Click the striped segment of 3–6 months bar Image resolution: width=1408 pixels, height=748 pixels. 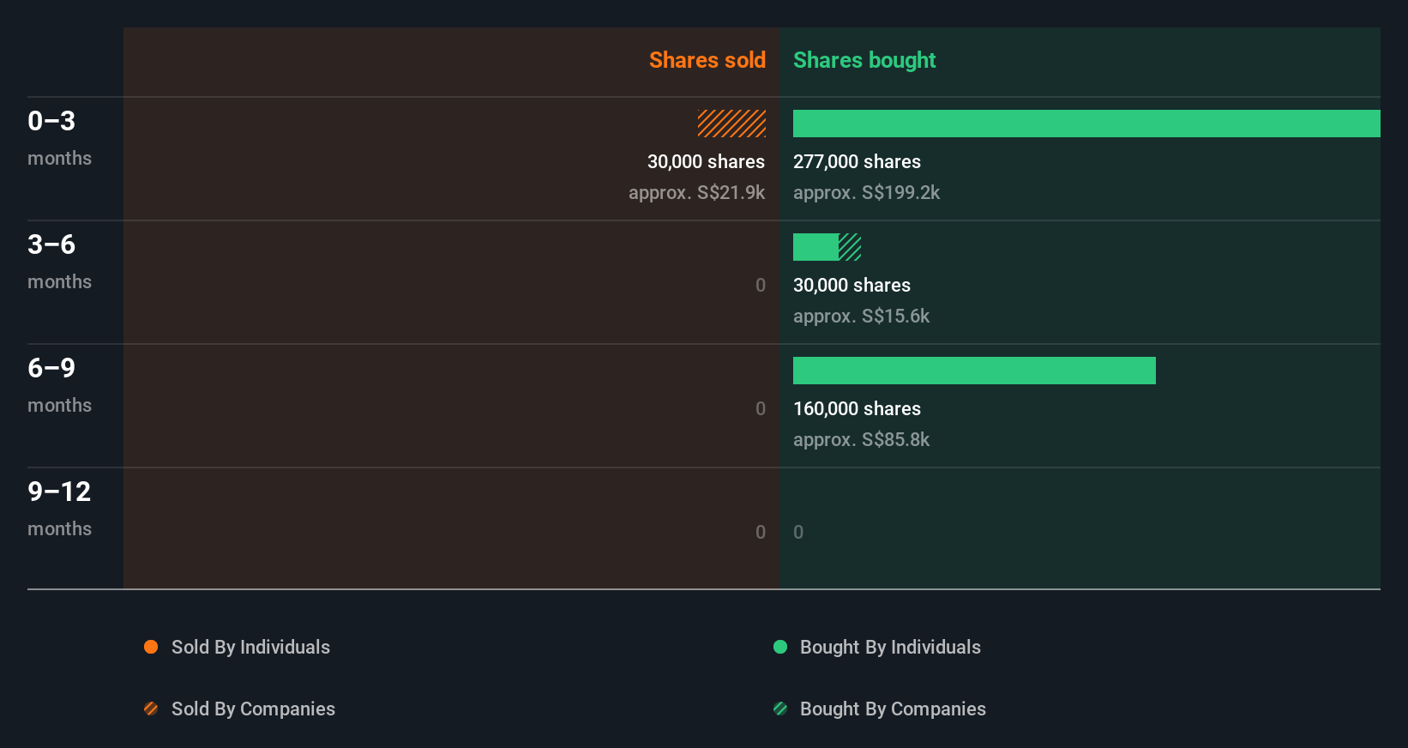click(x=850, y=247)
